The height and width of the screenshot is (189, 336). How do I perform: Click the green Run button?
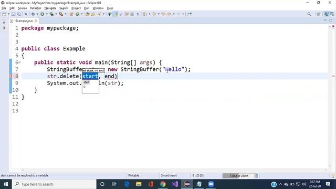(42, 14)
